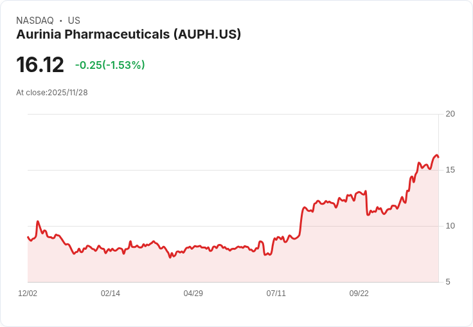Click the 16.12 current price

[x=40, y=65]
